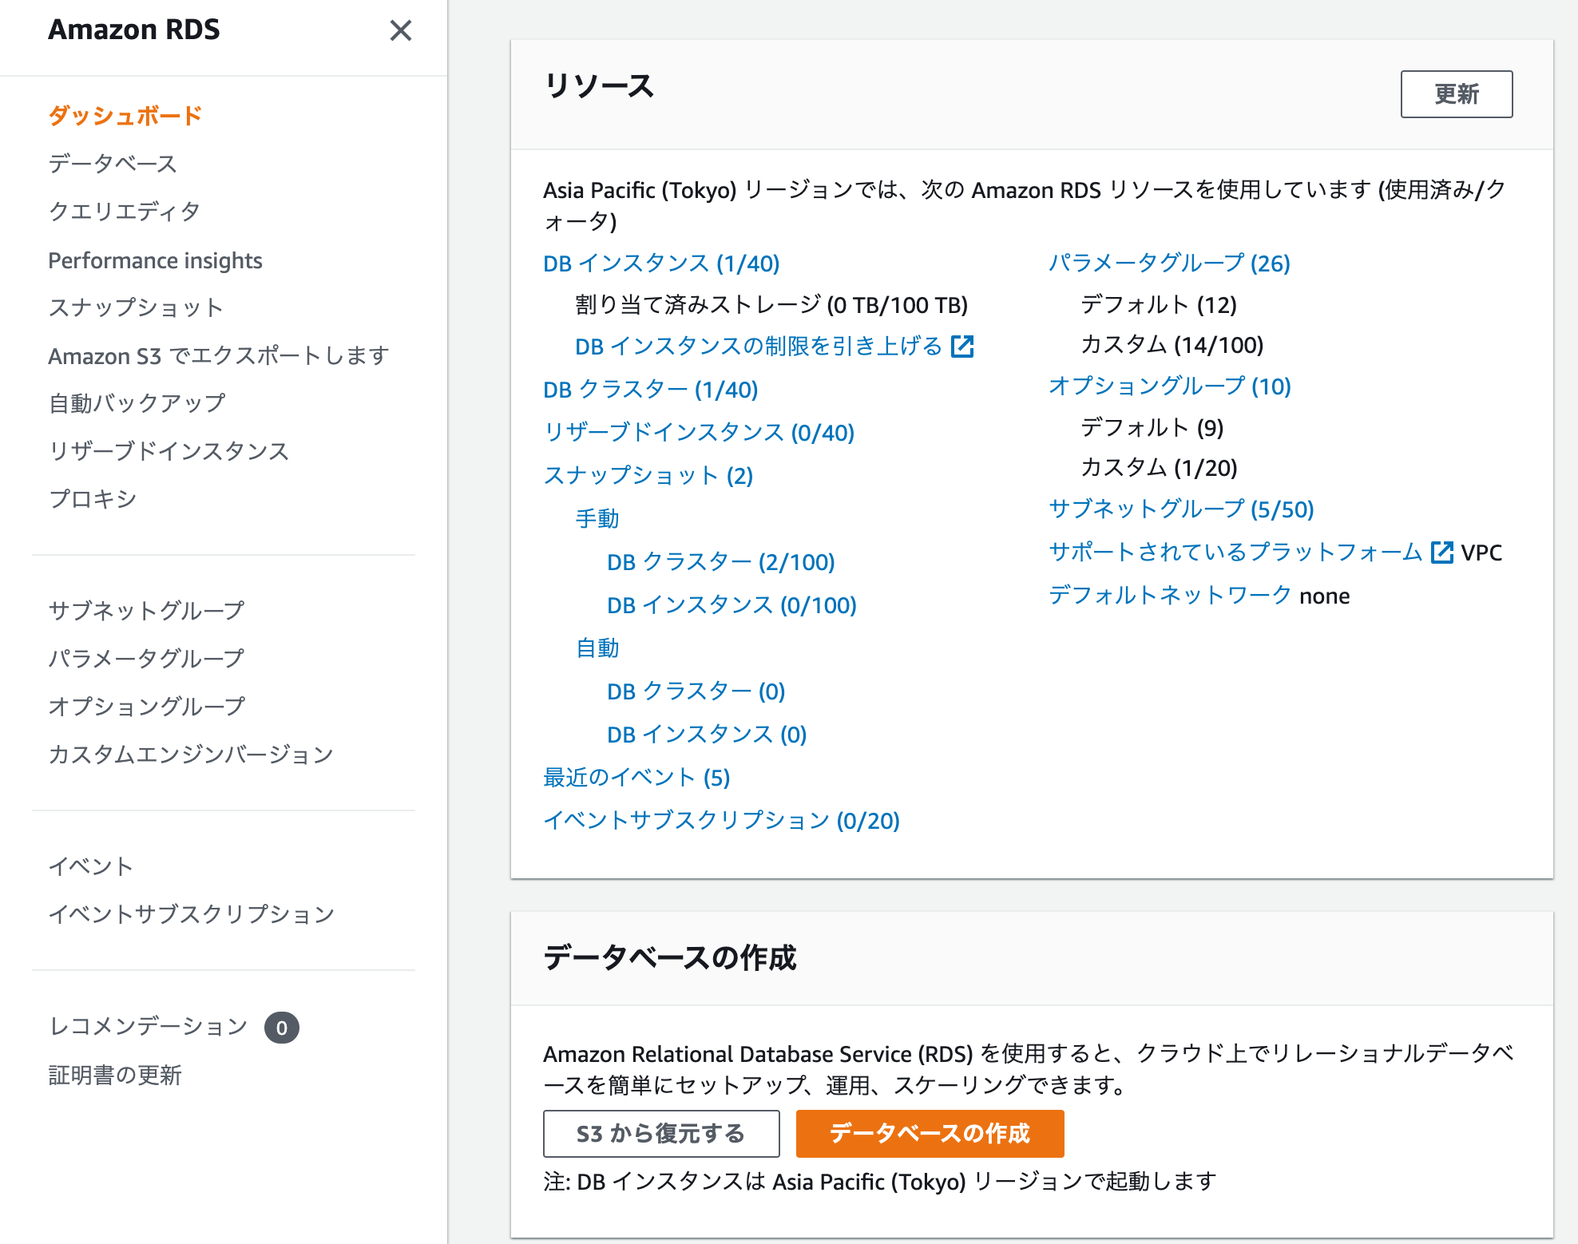Viewport: 1578px width, 1244px height.
Task: Open DB クラスター (0) automated snapshots link
Action: 696,691
